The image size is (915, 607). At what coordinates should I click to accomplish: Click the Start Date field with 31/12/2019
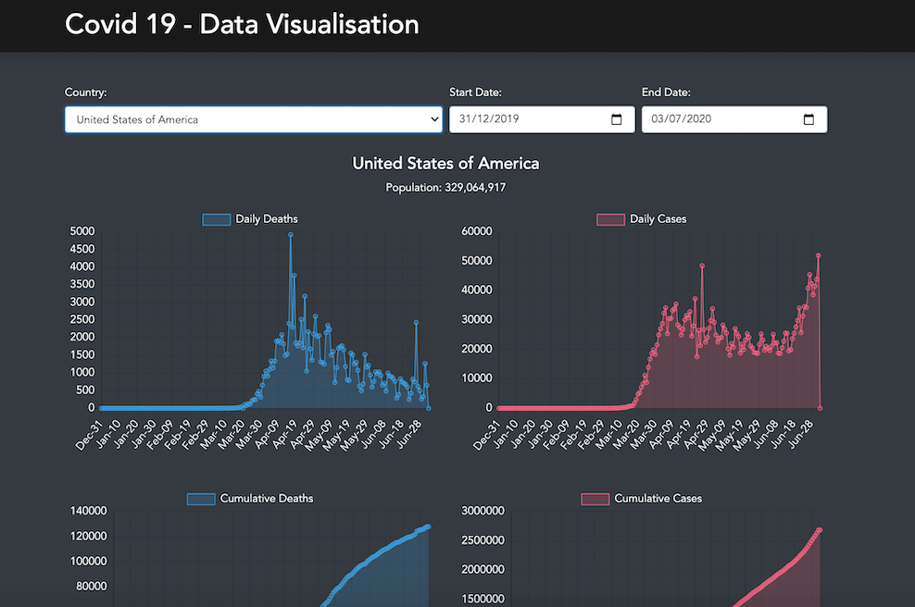coord(542,119)
